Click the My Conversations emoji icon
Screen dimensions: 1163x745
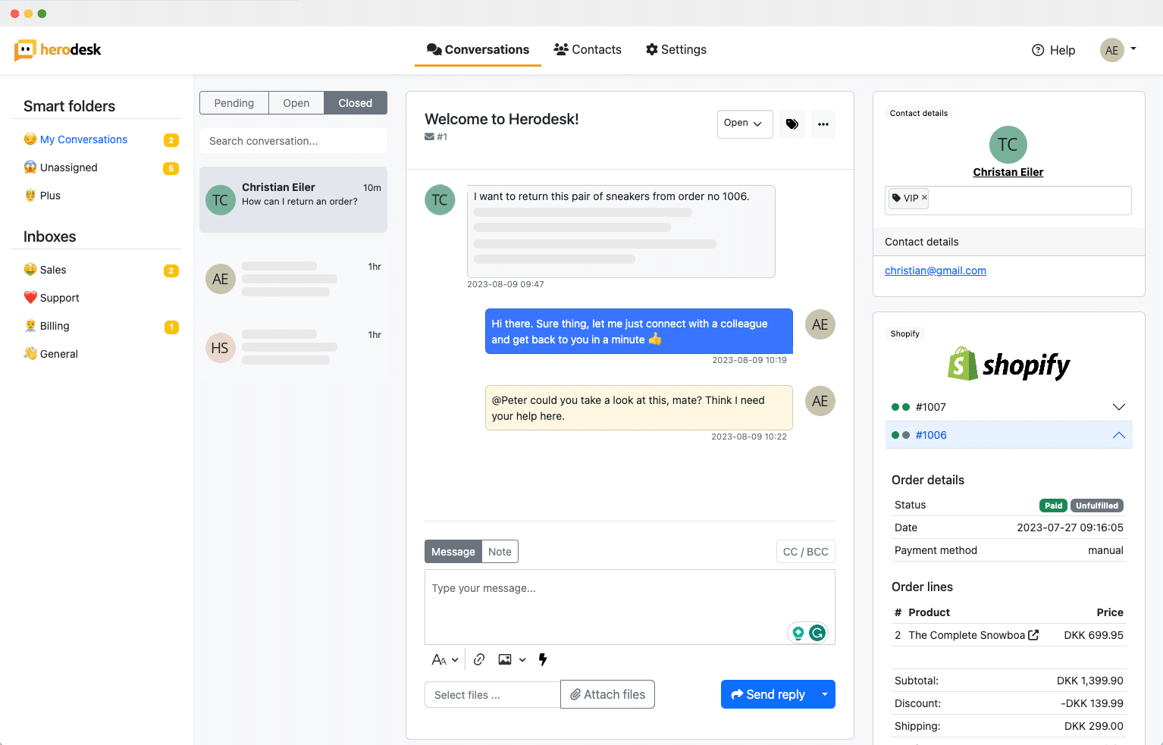click(x=30, y=139)
